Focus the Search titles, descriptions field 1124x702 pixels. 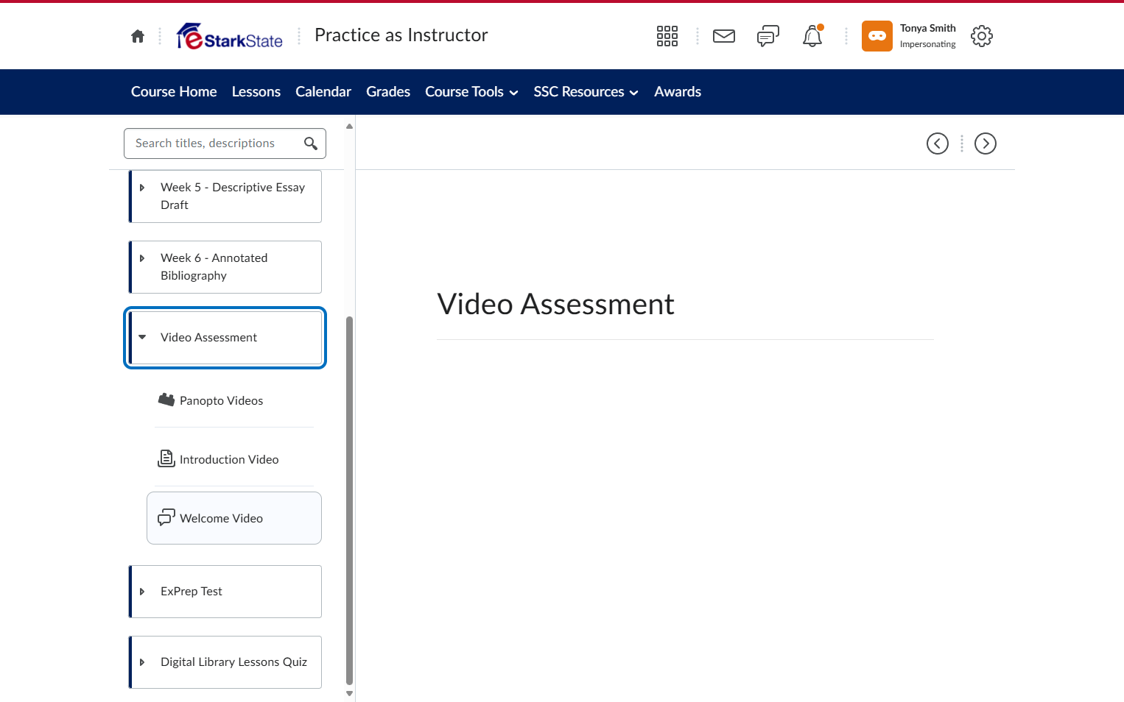225,143
